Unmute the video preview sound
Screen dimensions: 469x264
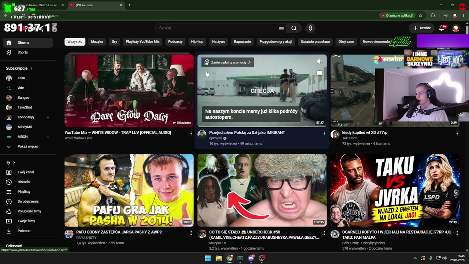coord(320,62)
